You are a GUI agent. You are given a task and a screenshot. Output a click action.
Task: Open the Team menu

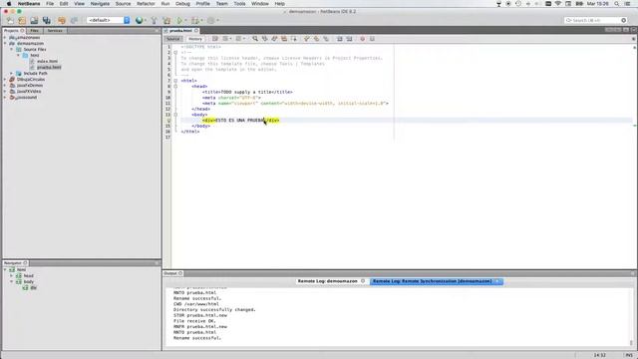[221, 4]
